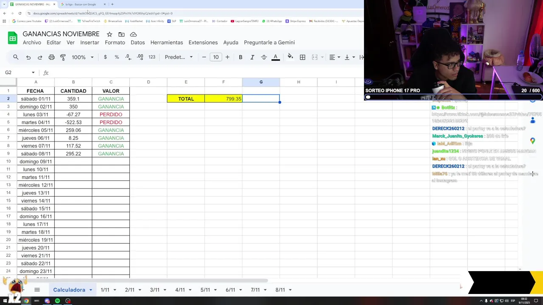Select the TOTAL value cell 799.35
The height and width of the screenshot is (305, 543).
pyautogui.click(x=224, y=99)
